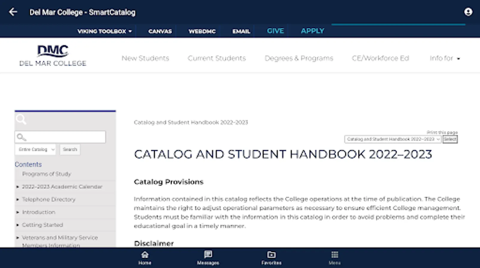Open the WebDMC link

tap(202, 31)
